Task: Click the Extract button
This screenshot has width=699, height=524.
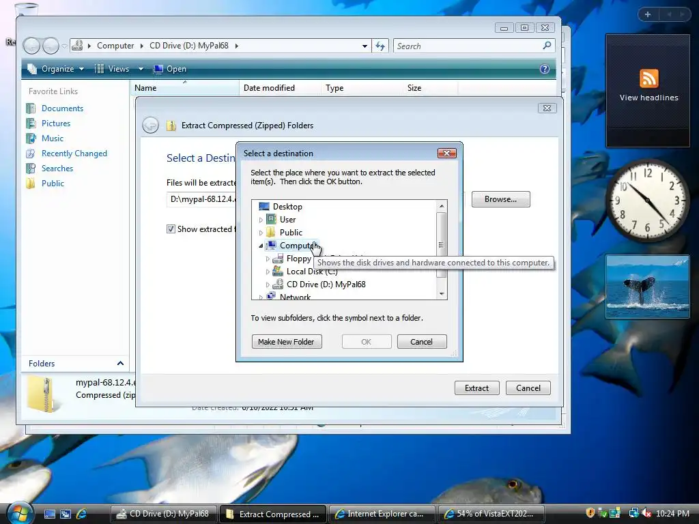Action: pos(476,388)
